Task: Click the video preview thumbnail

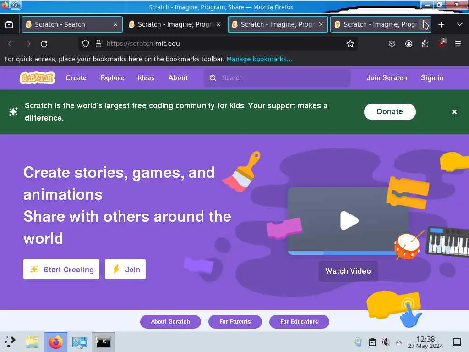Action: (348, 220)
